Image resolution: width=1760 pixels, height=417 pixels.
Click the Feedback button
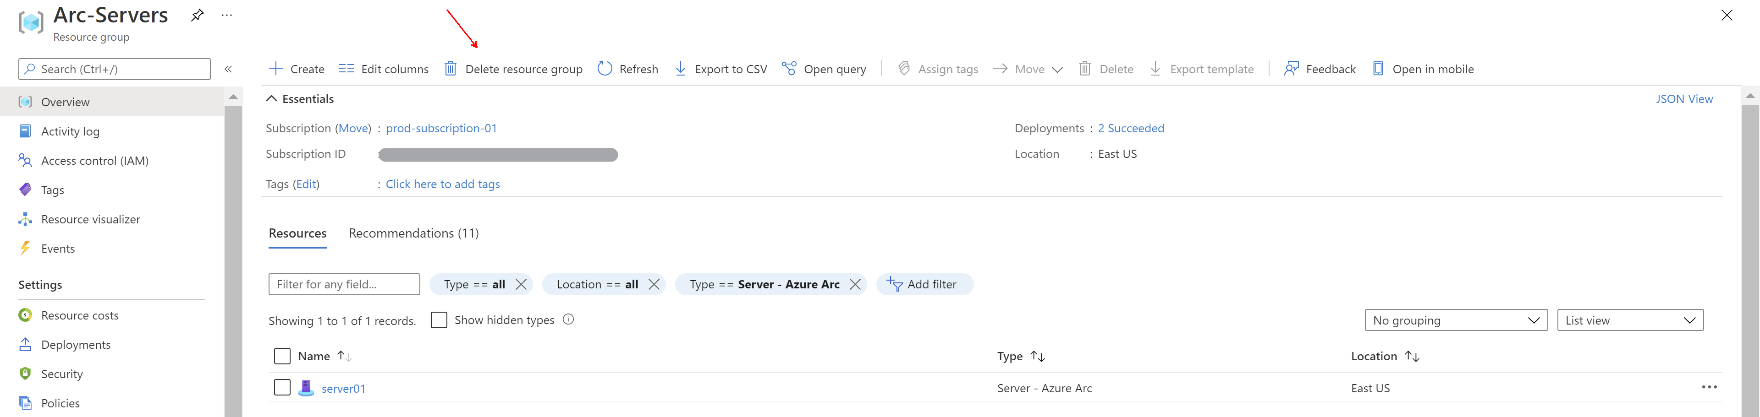coord(1320,69)
